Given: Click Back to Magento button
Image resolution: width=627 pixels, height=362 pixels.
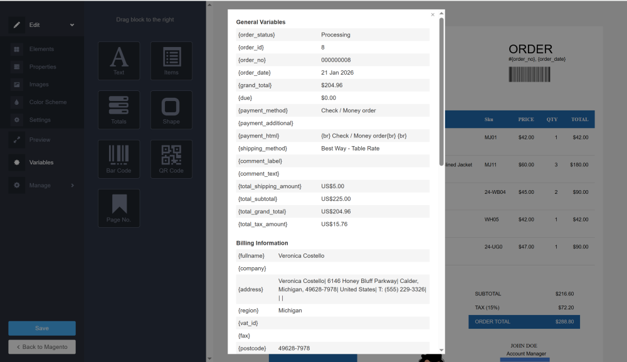Looking at the screenshot, I should pos(42,347).
